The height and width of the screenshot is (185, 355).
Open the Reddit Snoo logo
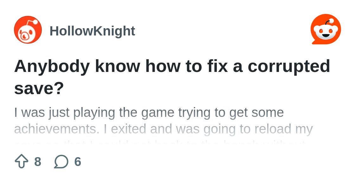(x=326, y=29)
